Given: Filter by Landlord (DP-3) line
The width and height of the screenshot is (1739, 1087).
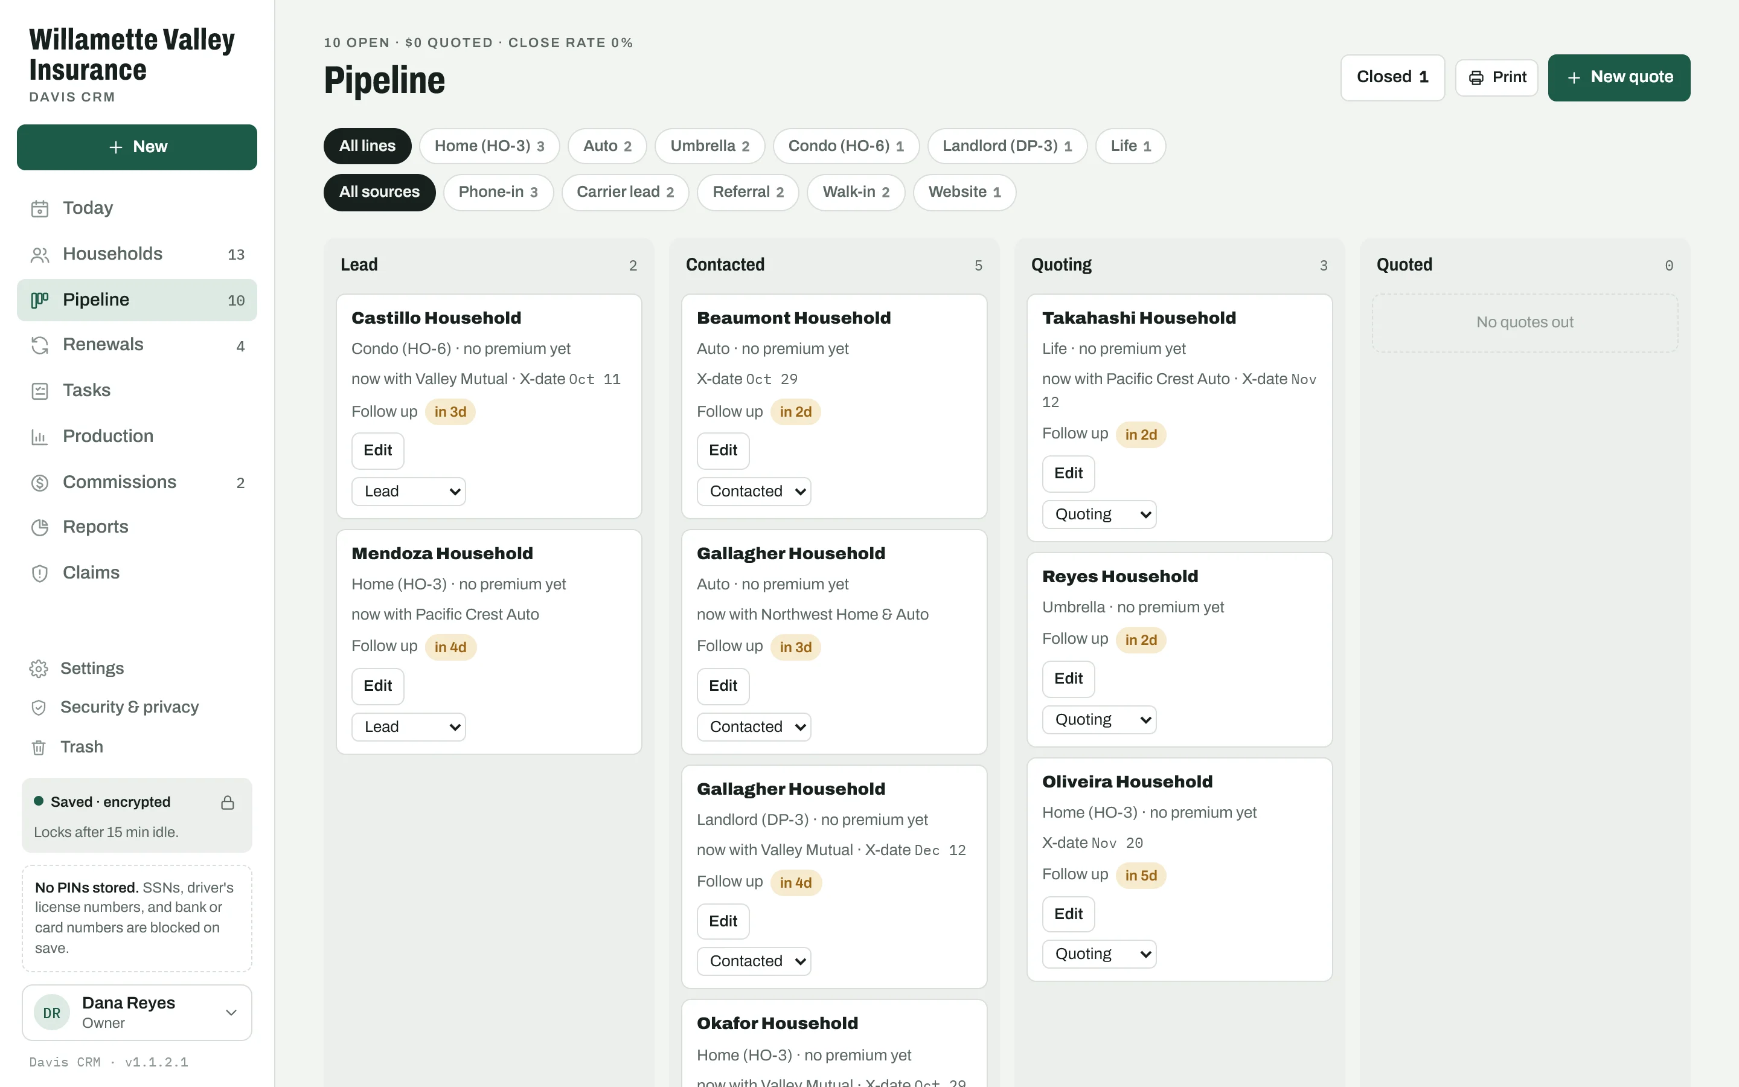Looking at the screenshot, I should [1007, 146].
